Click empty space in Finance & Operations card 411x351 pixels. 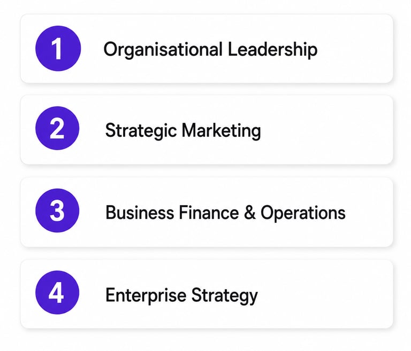pos(370,212)
